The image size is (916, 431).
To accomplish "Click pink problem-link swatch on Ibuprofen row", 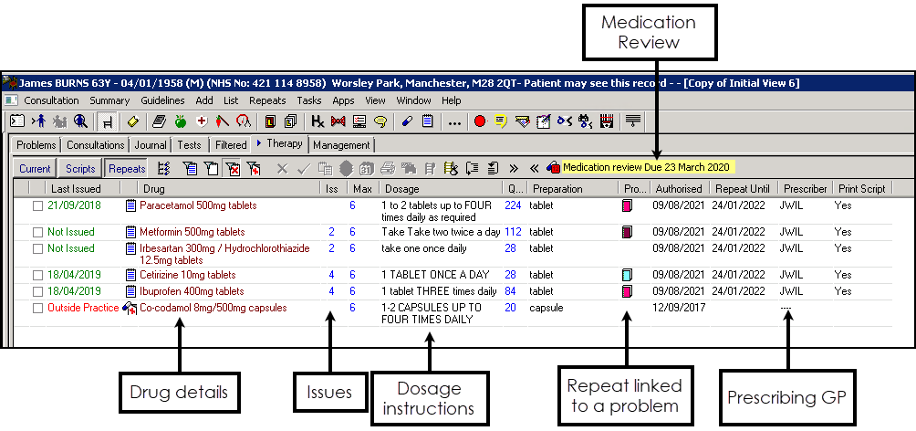I will pyautogui.click(x=627, y=291).
